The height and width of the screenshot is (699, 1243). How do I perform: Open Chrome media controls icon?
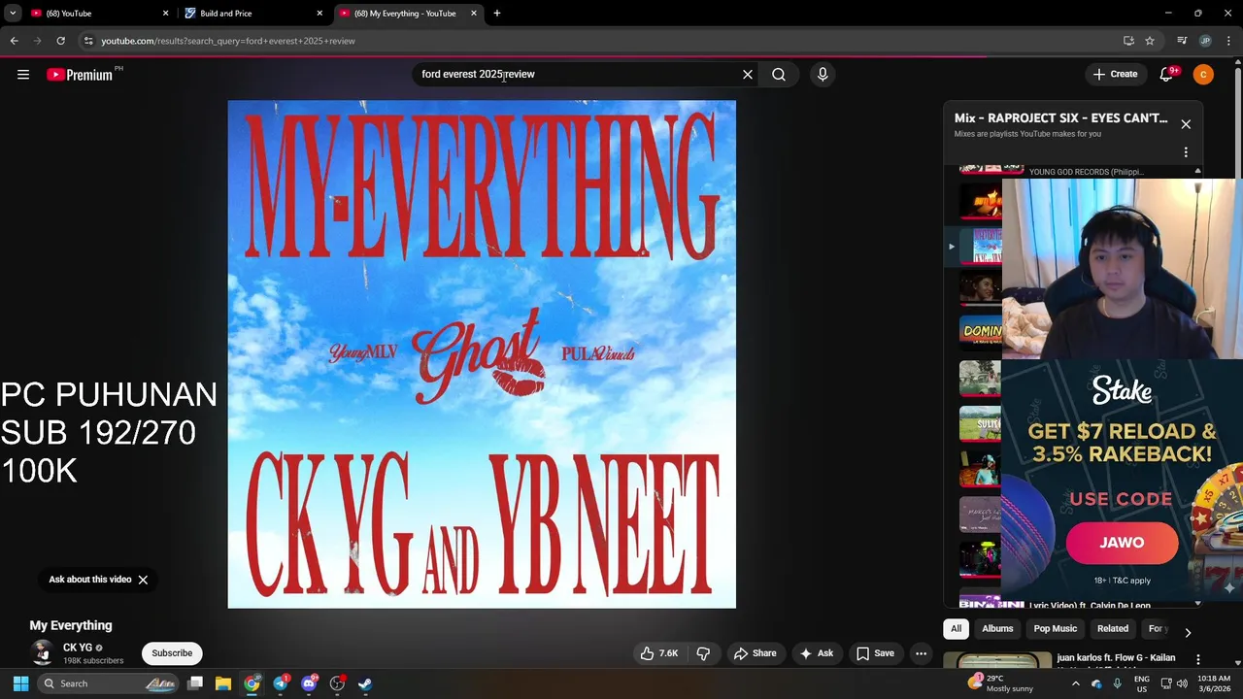click(1182, 41)
